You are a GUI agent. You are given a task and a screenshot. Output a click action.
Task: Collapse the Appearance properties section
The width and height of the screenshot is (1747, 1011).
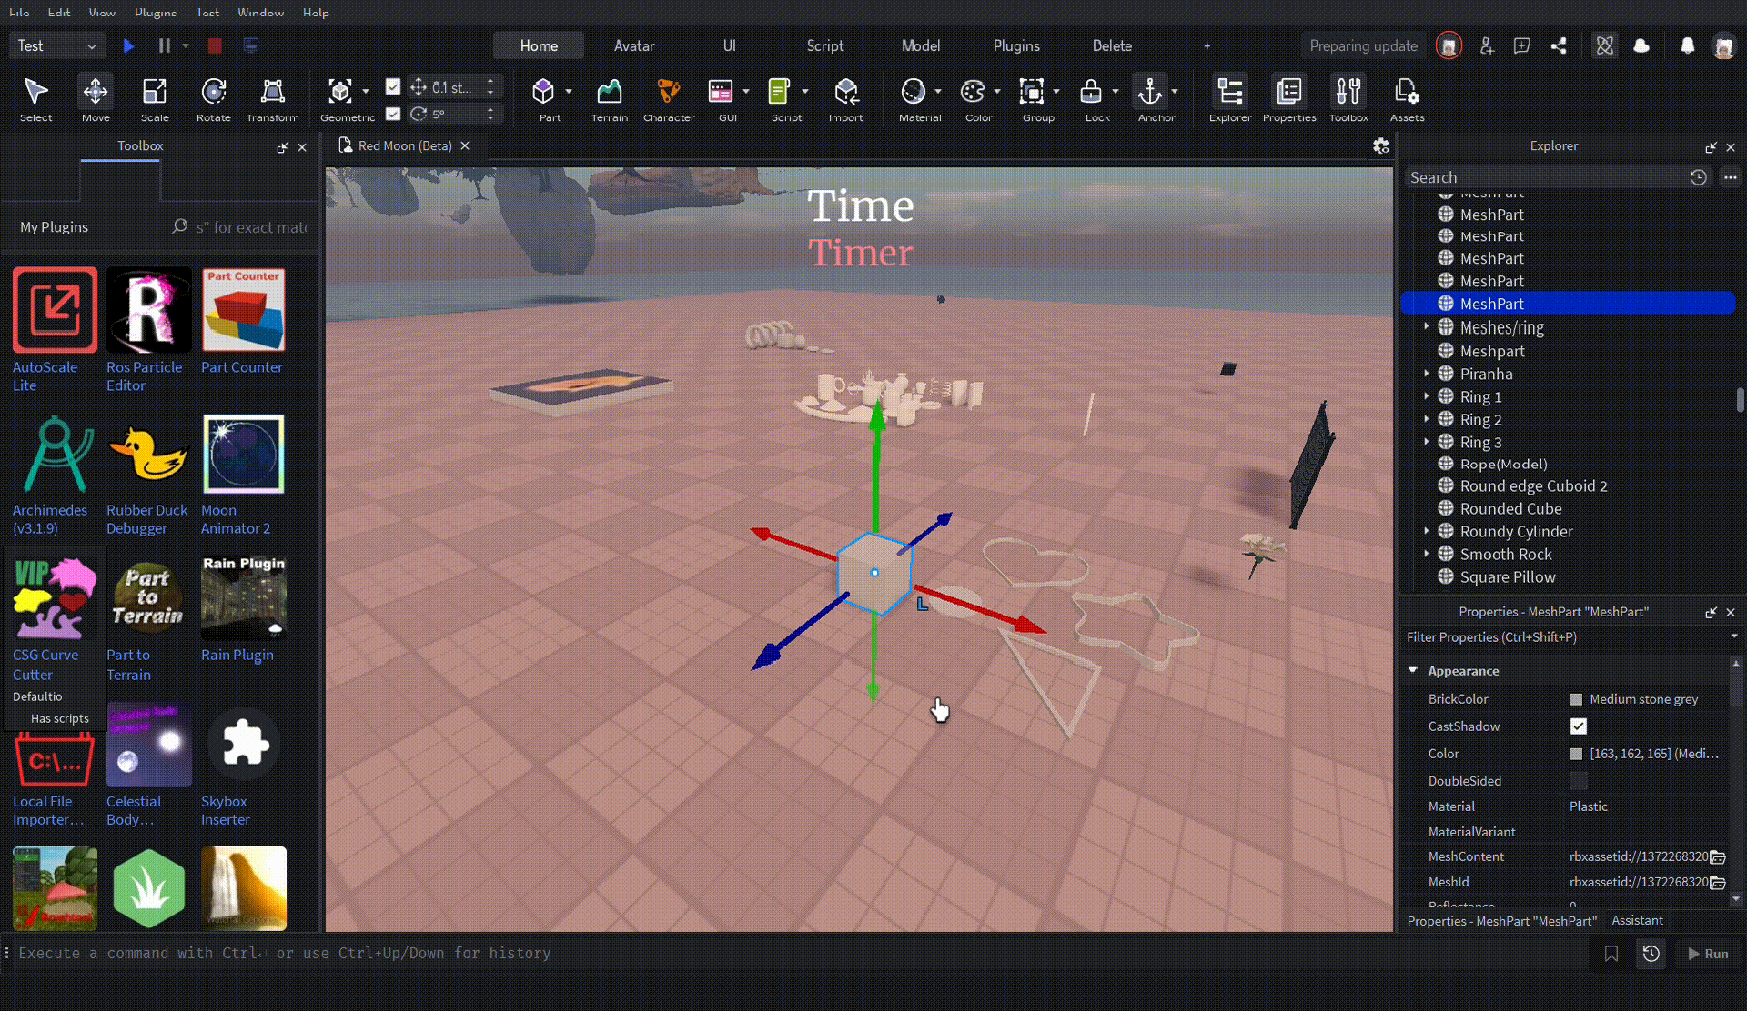click(1413, 671)
